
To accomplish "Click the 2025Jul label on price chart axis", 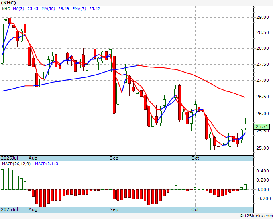I will [10, 158].
